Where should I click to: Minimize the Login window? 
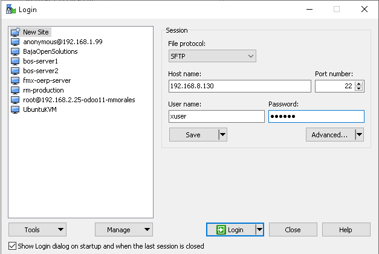click(x=309, y=10)
